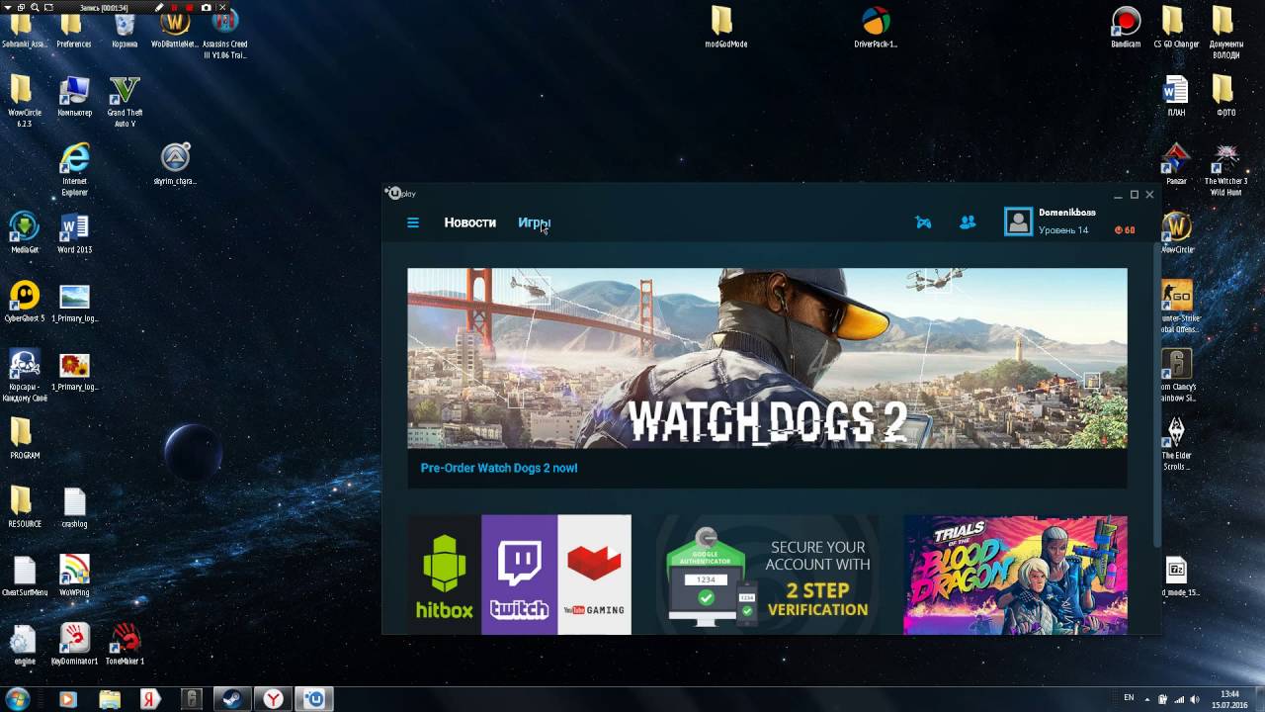The image size is (1265, 712).
Task: Open Yandex Browser from the taskbar
Action: pyautogui.click(x=274, y=699)
